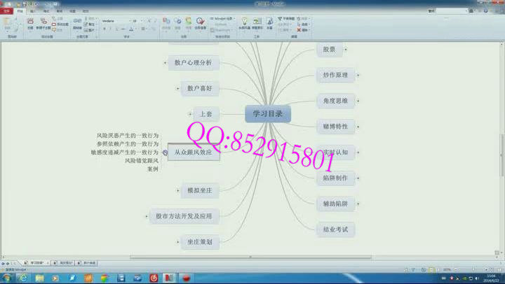Select the 陷阱制作 topic node
The image size is (505, 284).
(335, 178)
